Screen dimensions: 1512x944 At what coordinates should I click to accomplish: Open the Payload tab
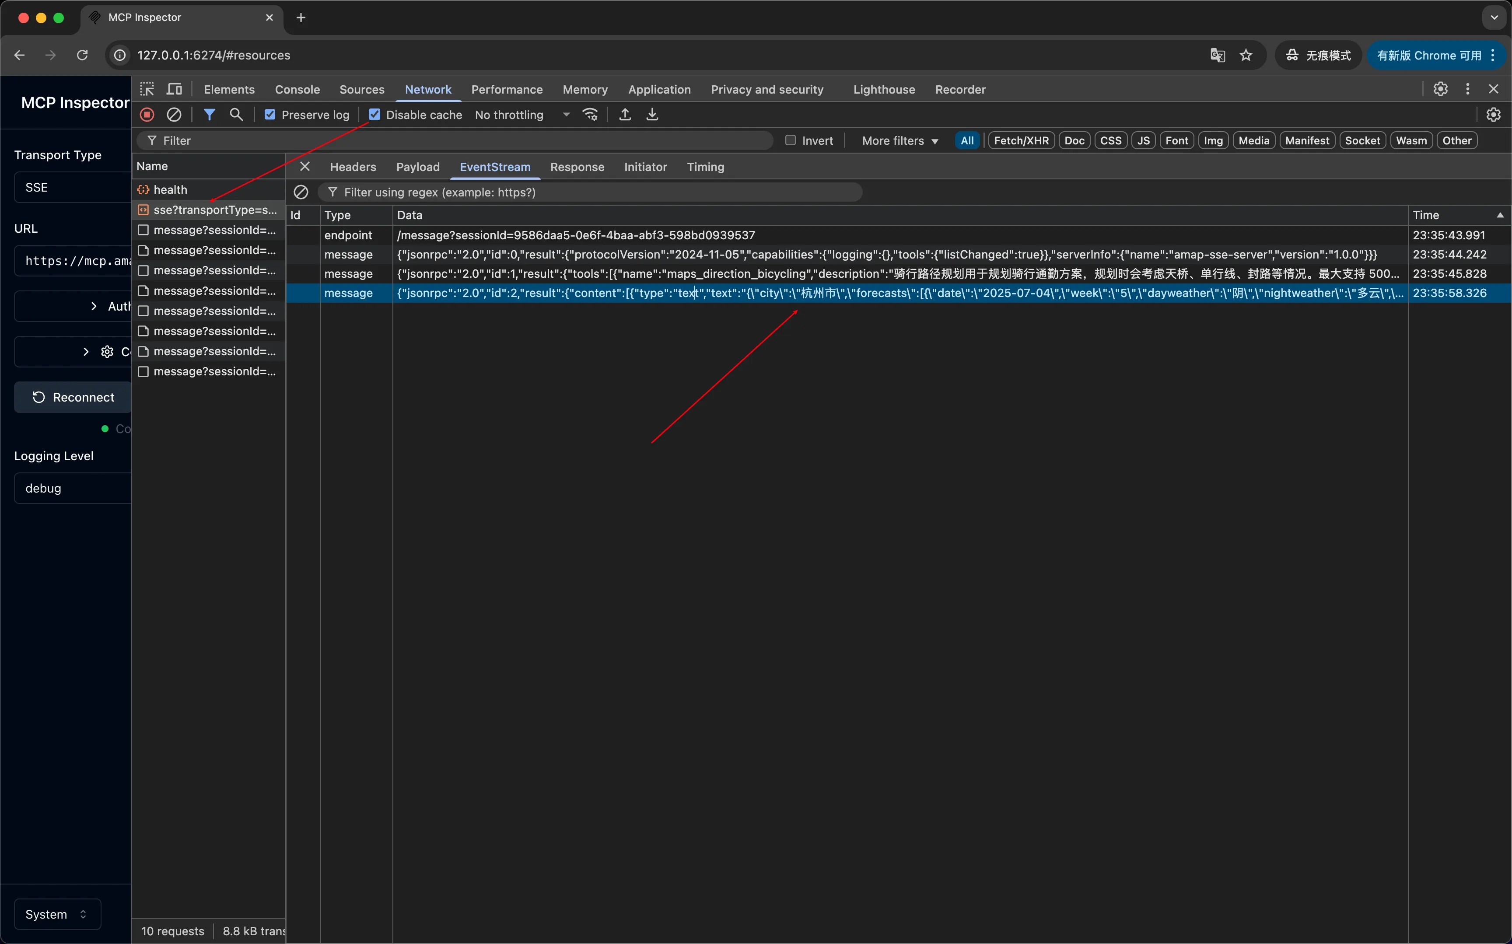(418, 167)
